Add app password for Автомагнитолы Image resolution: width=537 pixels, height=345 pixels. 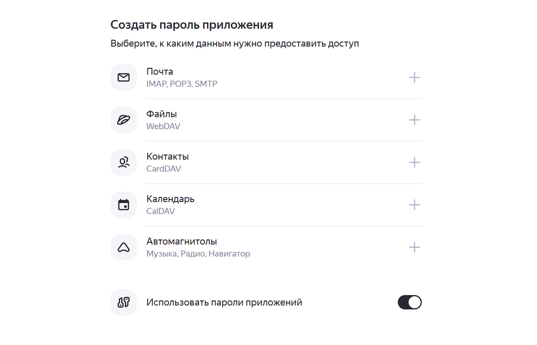coord(414,247)
